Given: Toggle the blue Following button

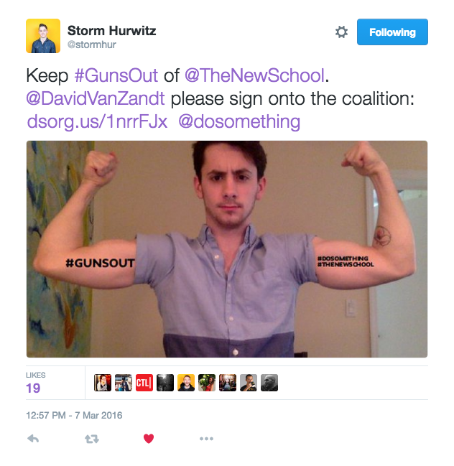Looking at the screenshot, I should coord(392,32).
